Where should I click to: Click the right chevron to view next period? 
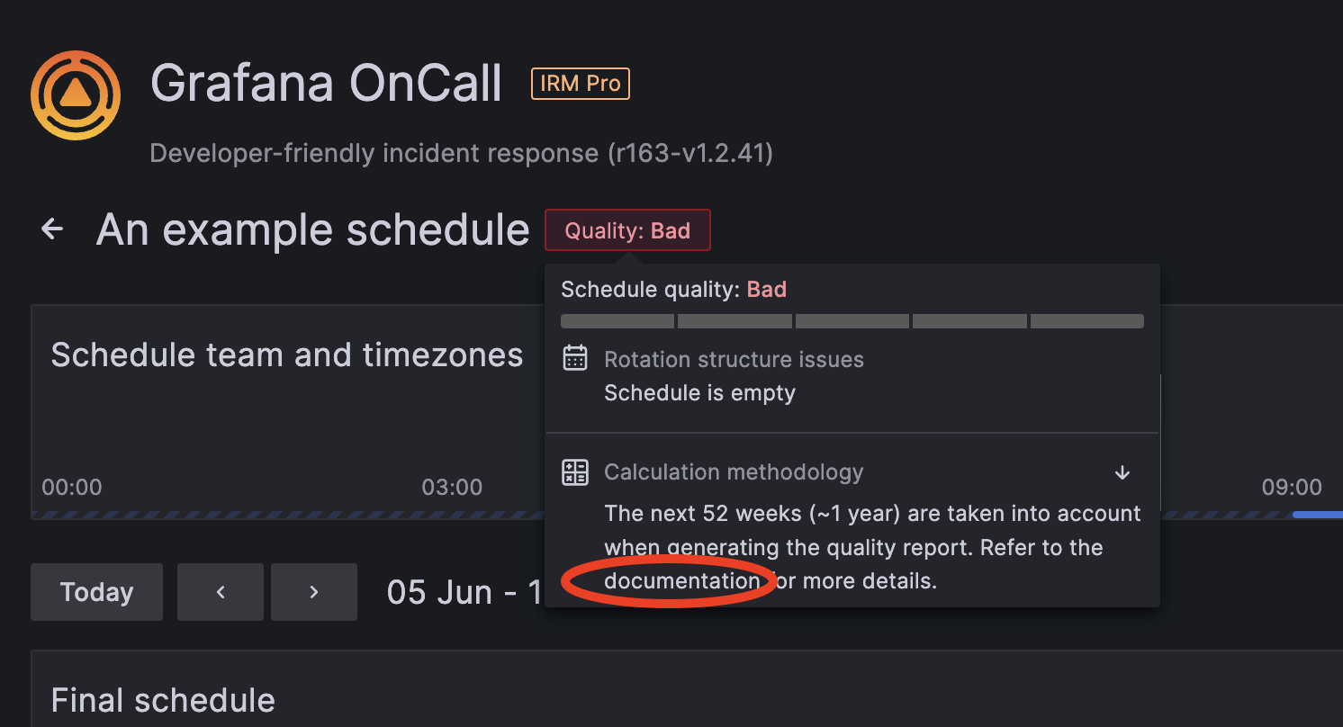click(x=313, y=591)
